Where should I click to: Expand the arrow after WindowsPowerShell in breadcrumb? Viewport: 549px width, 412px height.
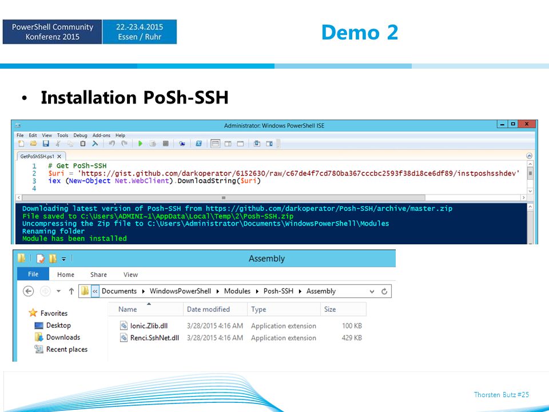pyautogui.click(x=217, y=291)
